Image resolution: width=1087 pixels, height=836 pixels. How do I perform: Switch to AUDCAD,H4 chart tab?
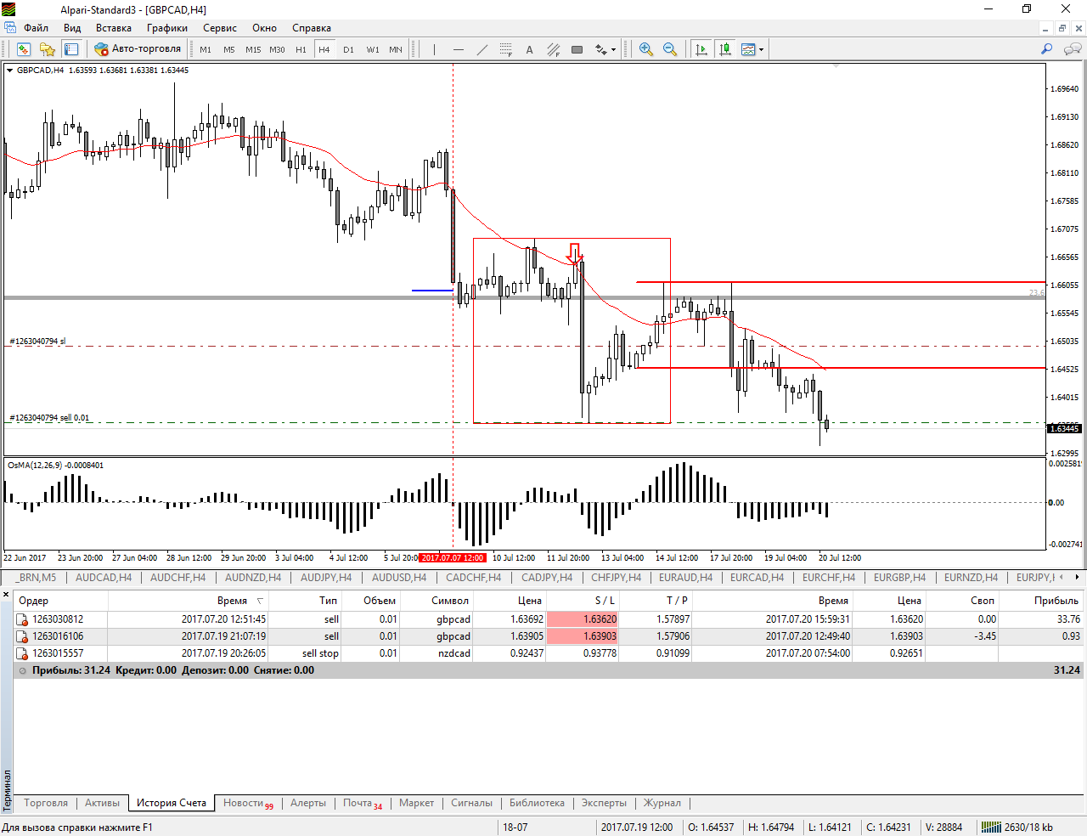[104, 578]
